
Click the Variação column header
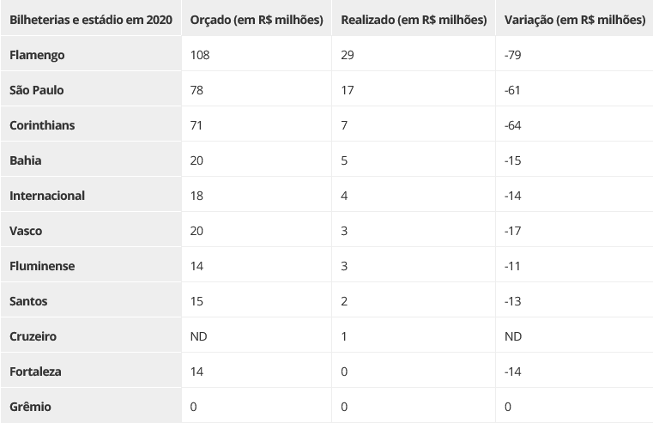[575, 20]
